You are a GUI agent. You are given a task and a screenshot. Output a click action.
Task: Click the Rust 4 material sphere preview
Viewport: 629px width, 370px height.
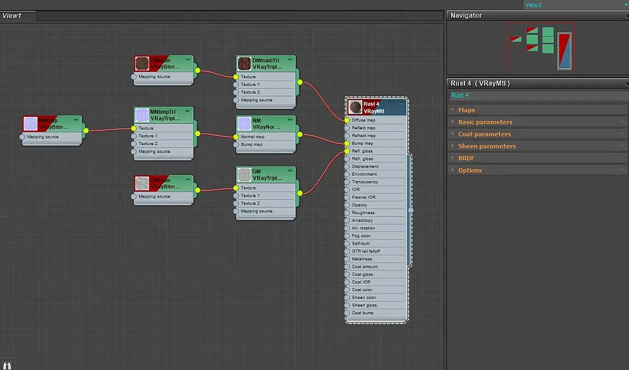click(x=355, y=107)
